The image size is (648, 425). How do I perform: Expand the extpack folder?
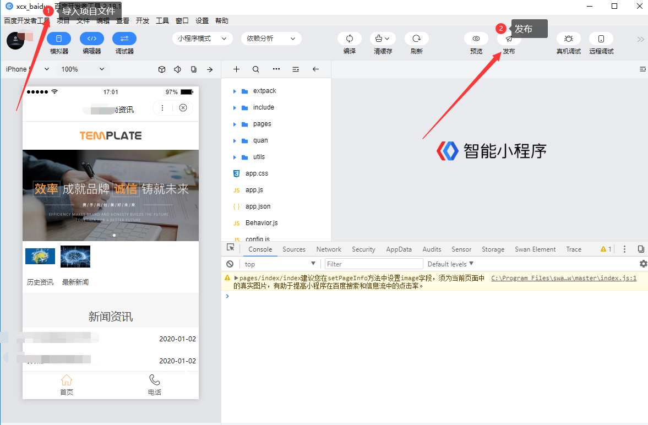click(x=235, y=91)
